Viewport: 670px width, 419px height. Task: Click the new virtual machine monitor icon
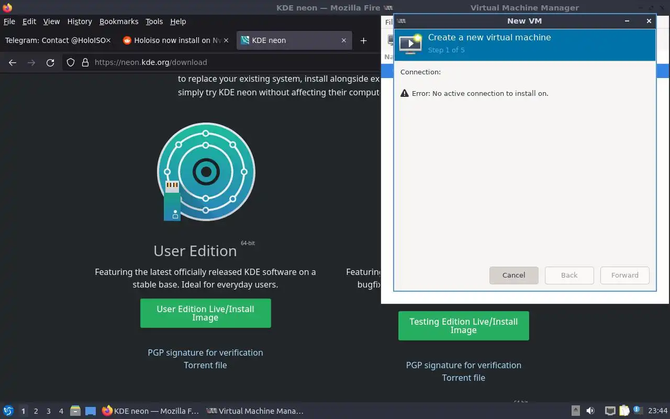[410, 45]
